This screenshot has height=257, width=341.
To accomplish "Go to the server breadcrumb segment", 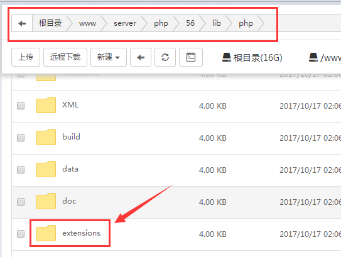I will (x=125, y=23).
